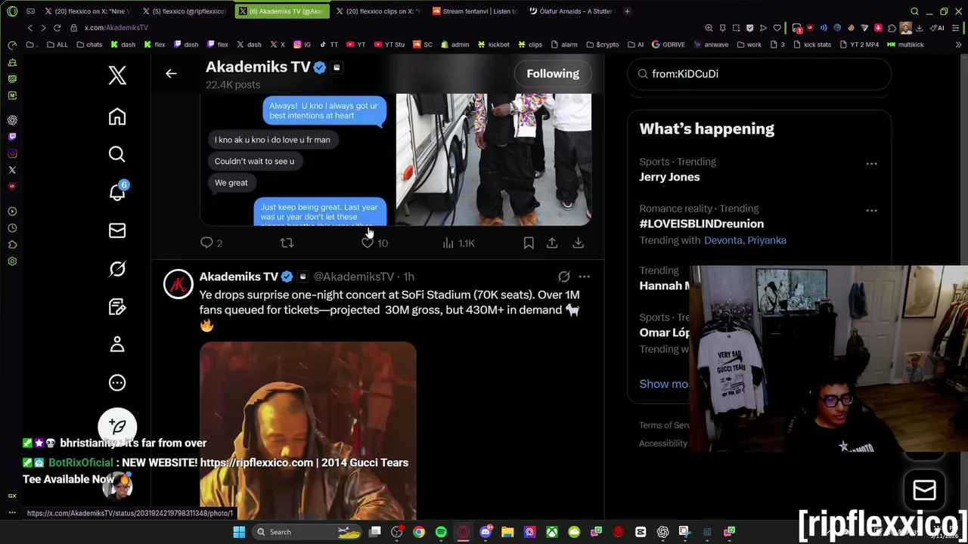Image resolution: width=968 pixels, height=544 pixels.
Task: Click the X logo in sidebar
Action: pos(116,75)
